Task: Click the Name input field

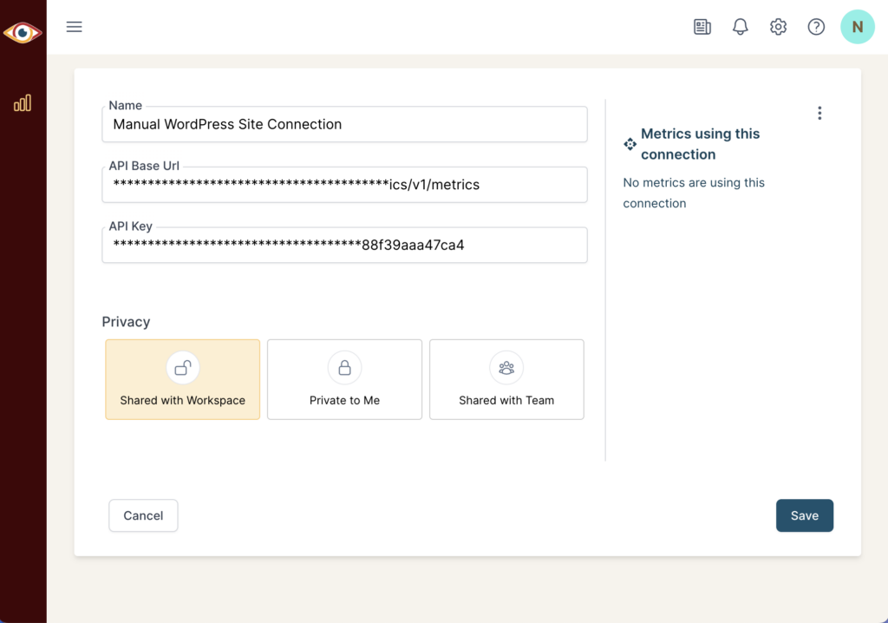Action: point(344,124)
